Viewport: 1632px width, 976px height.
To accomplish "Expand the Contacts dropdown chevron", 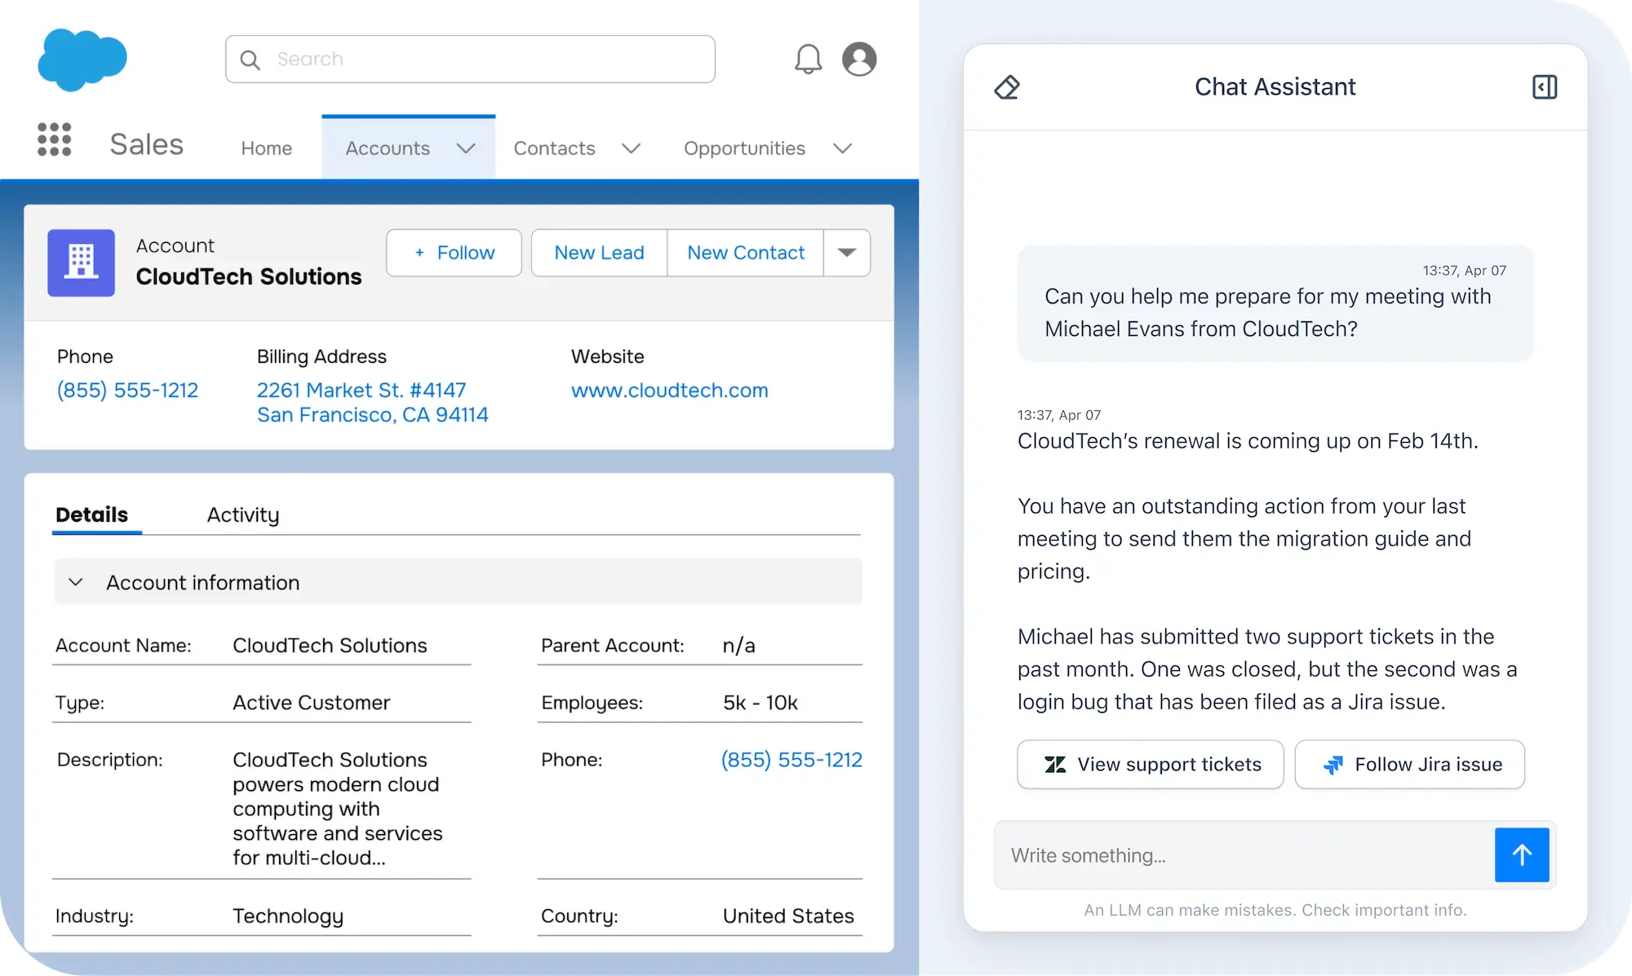I will coord(631,148).
